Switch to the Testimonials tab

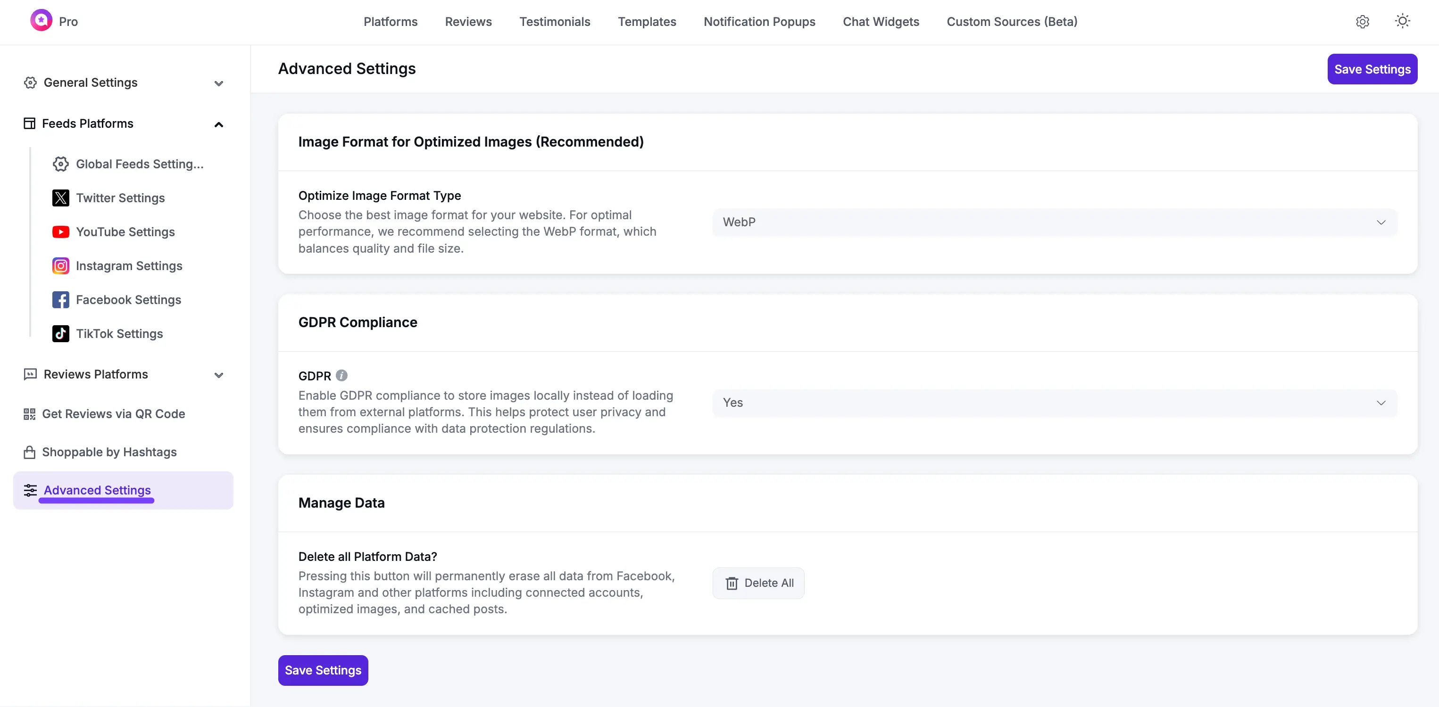click(555, 22)
